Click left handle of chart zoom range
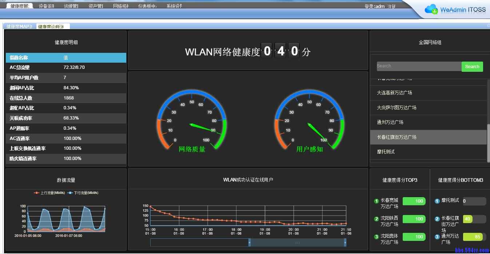The height and width of the screenshot is (254, 490). (250, 242)
